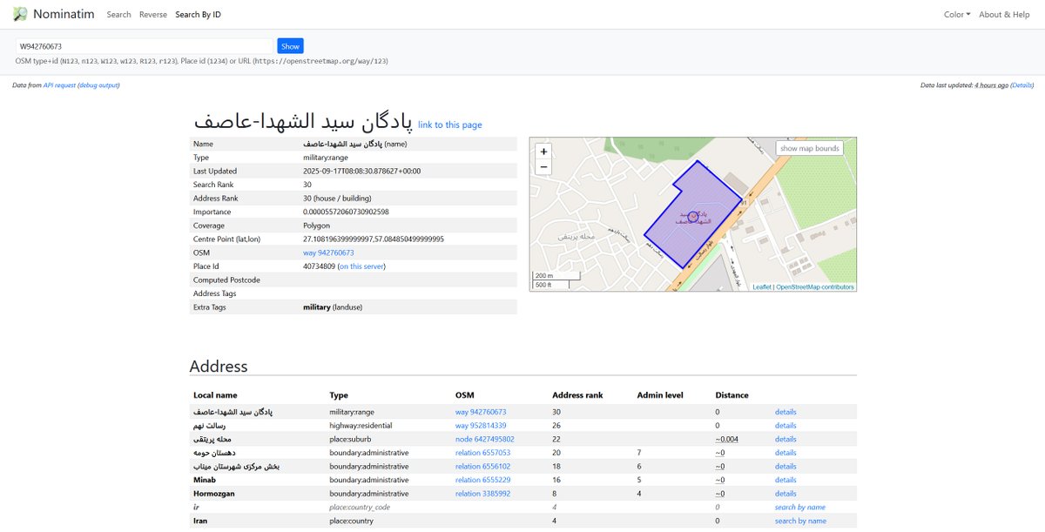Open details for relation 6557053 row

785,453
